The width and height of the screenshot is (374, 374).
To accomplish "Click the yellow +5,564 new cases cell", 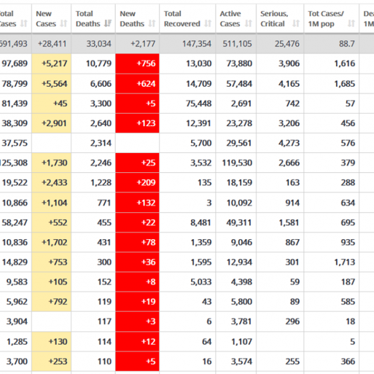I will point(51,83).
